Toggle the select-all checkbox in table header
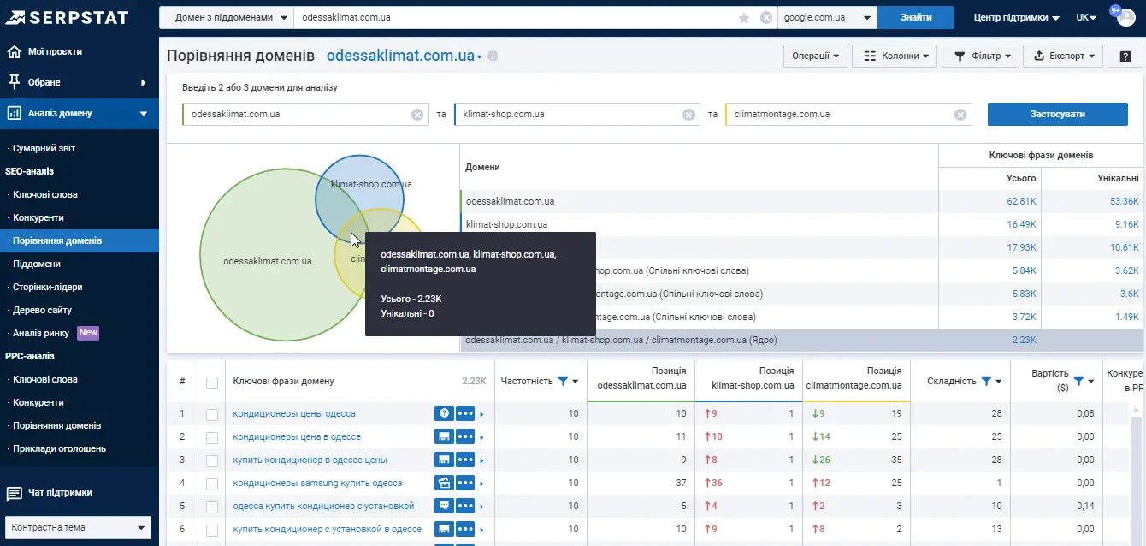This screenshot has width=1146, height=546. pyautogui.click(x=212, y=382)
